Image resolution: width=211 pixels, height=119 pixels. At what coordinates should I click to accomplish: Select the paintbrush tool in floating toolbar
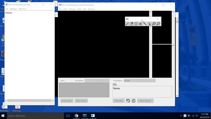pos(127,24)
